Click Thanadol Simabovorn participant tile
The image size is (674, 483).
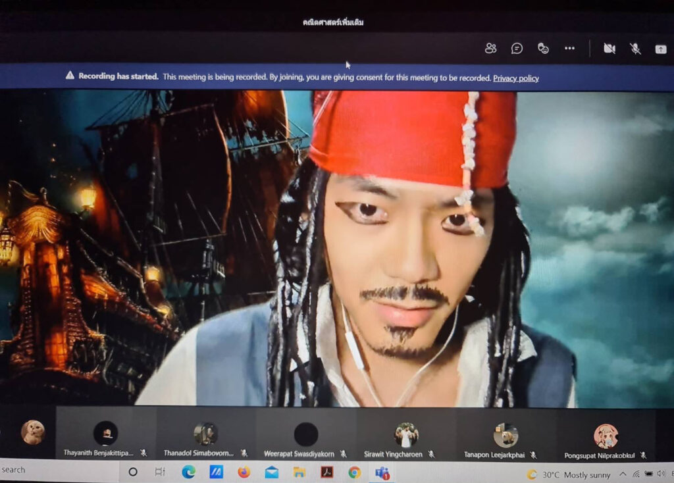205,433
